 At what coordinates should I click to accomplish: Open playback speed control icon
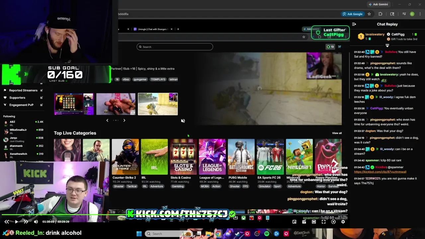point(333,222)
